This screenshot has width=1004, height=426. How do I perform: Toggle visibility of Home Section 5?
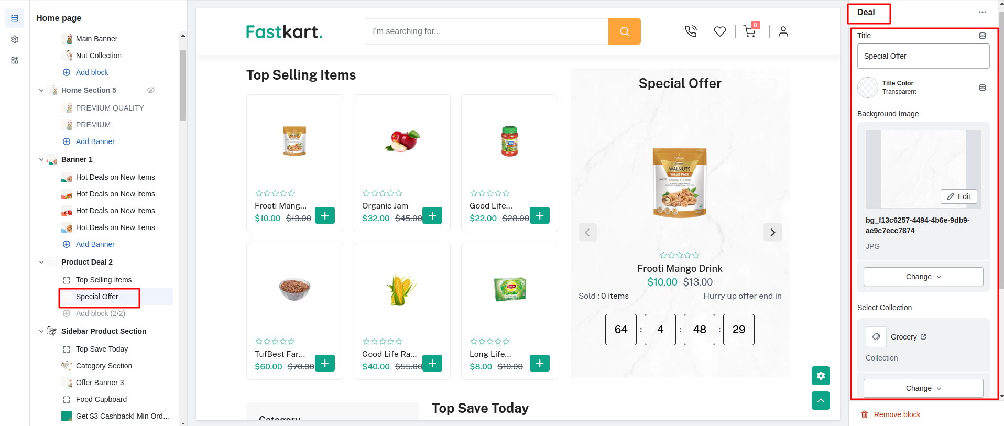click(151, 90)
